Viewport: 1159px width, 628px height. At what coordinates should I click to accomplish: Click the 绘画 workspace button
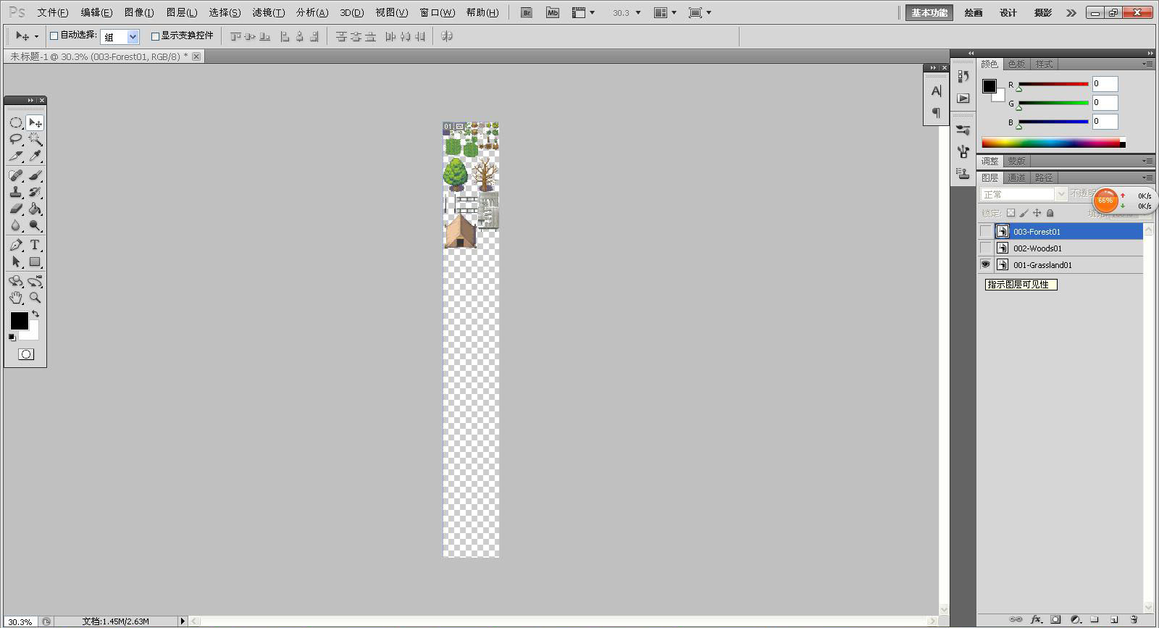point(974,12)
